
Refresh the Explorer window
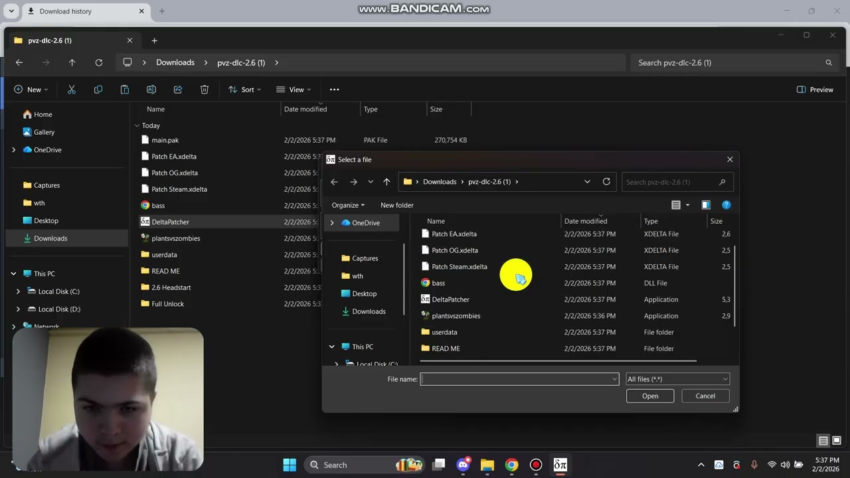(x=99, y=62)
